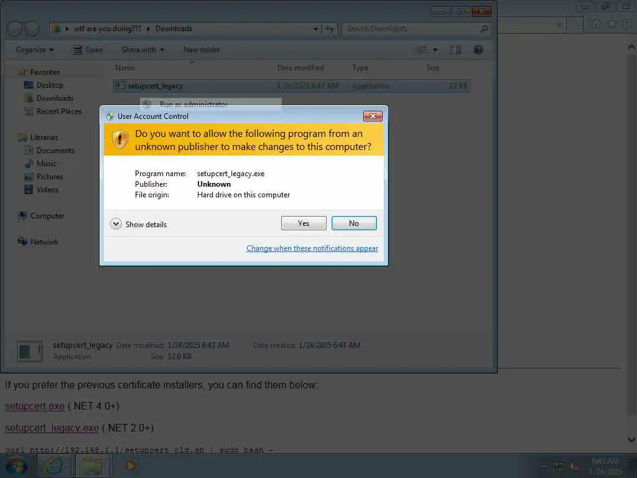Click the User Account Control title icon
The image size is (637, 478).
(x=110, y=116)
